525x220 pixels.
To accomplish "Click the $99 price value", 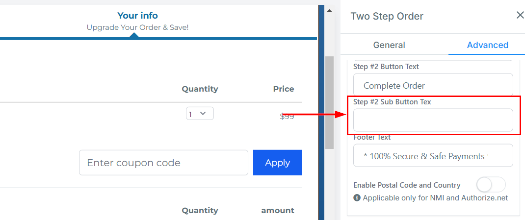I will (287, 117).
